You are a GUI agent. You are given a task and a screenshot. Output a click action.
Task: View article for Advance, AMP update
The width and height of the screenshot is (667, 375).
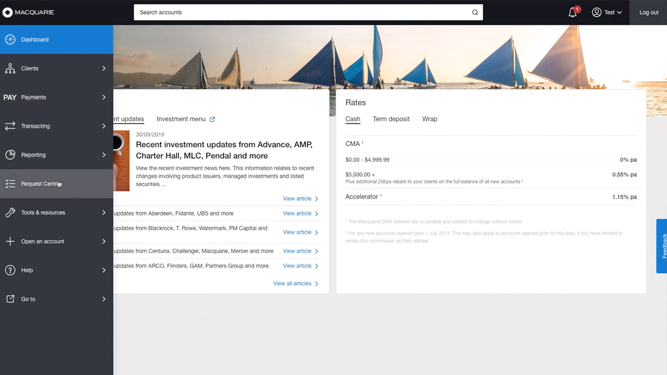pos(301,199)
